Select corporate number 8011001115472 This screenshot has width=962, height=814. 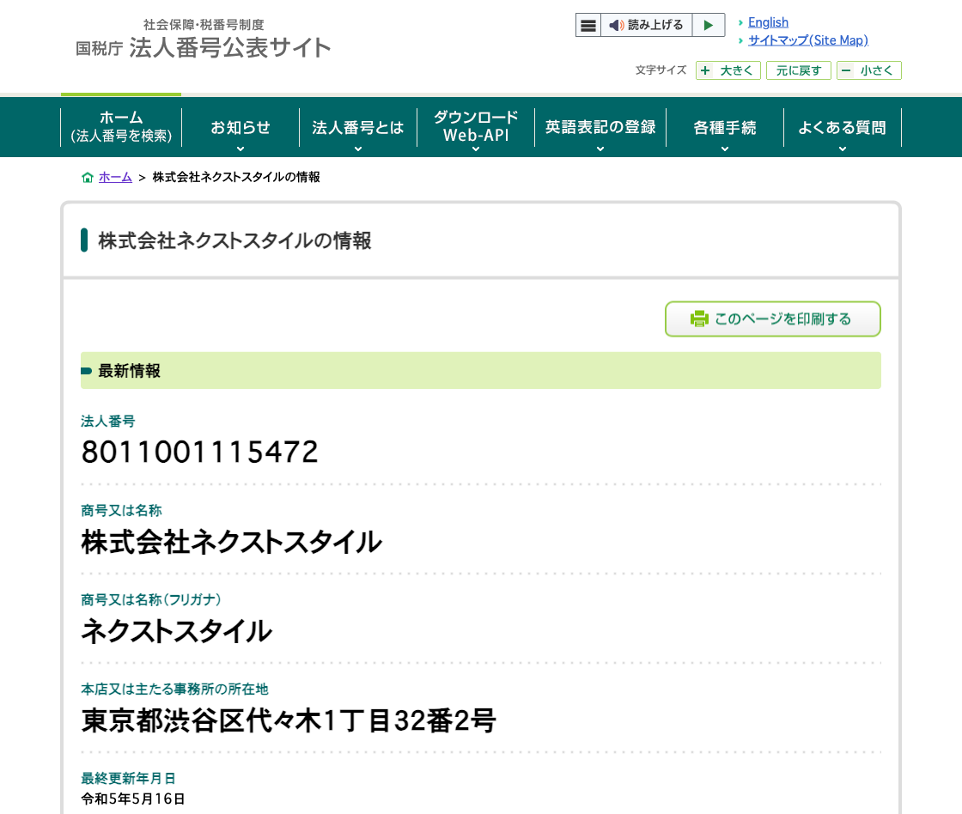tap(200, 453)
